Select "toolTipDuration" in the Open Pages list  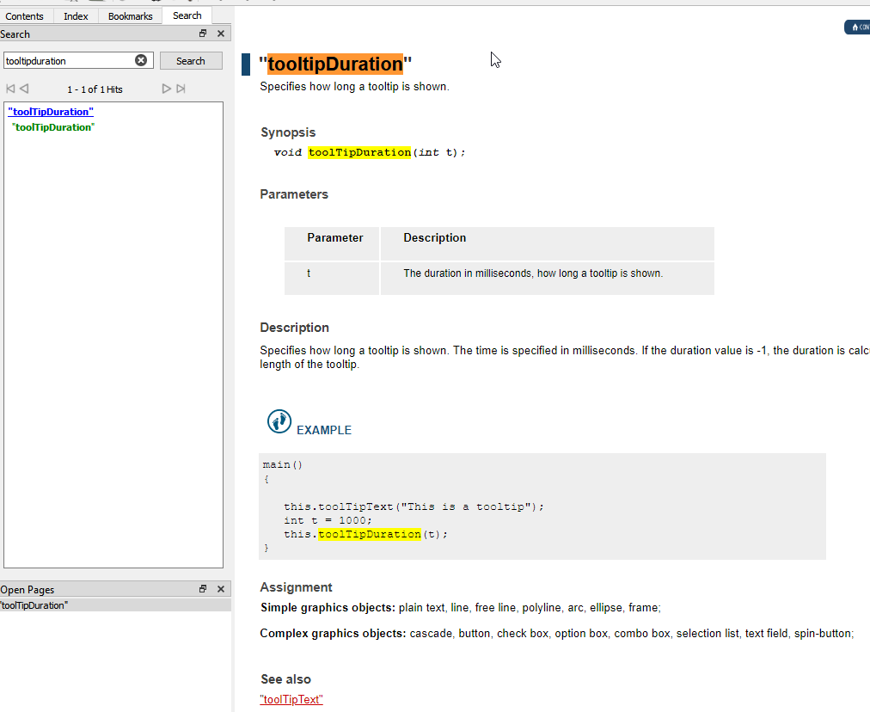pyautogui.click(x=34, y=605)
